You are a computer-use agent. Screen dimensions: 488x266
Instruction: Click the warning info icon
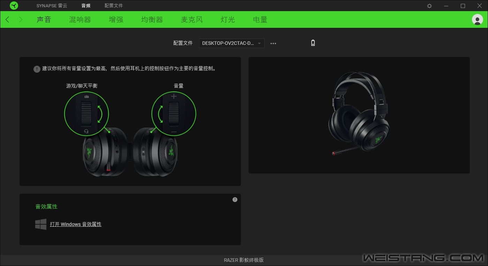click(x=37, y=69)
